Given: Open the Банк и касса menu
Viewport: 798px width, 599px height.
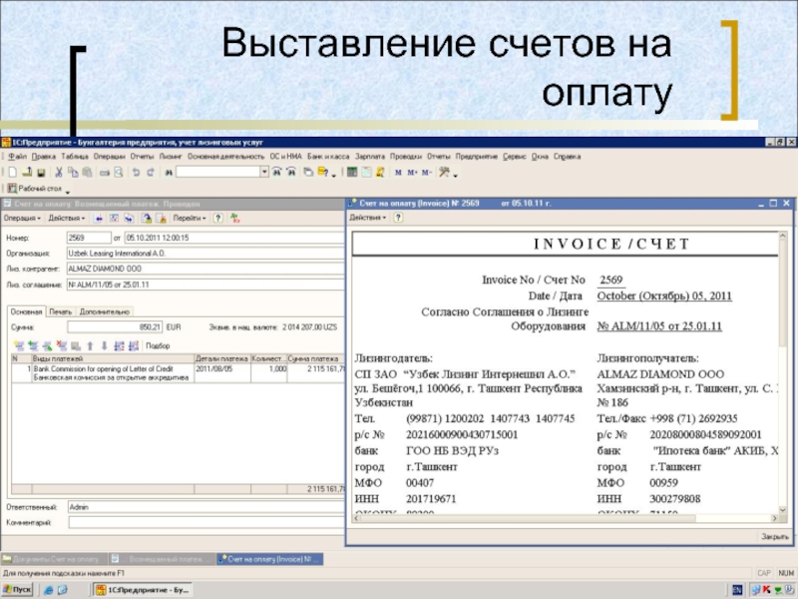Looking at the screenshot, I should [x=328, y=157].
